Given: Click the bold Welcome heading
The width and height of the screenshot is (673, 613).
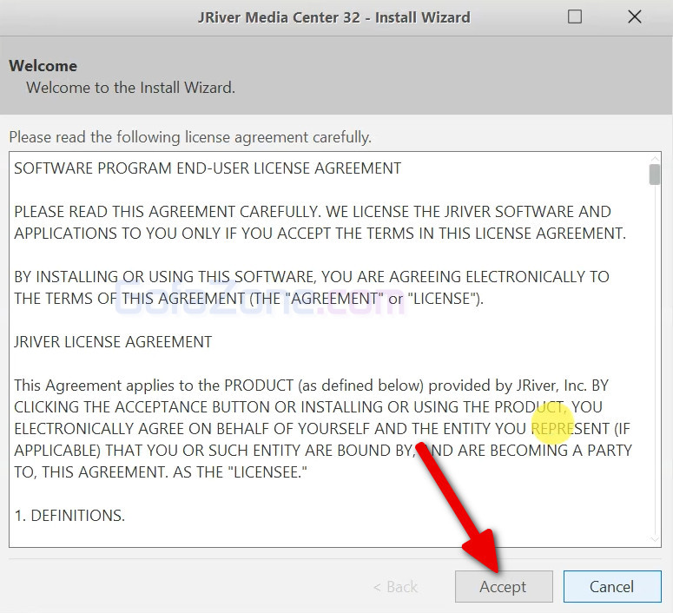Looking at the screenshot, I should click(x=43, y=66).
